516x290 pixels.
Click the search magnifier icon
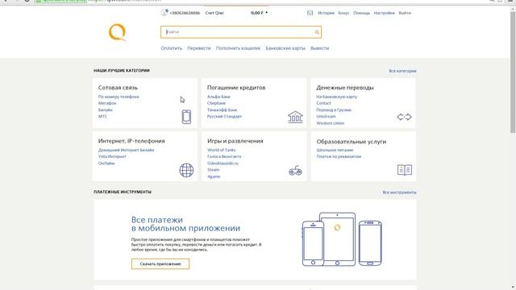pyautogui.click(x=317, y=32)
